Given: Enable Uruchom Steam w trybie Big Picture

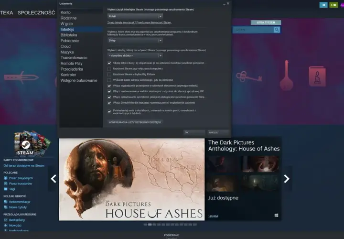Looking at the screenshot, I should (x=109, y=75).
